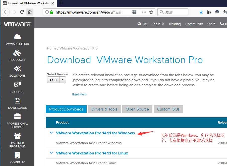Switch to Open Source tab
This screenshot has width=227, height=166.
[137, 109]
